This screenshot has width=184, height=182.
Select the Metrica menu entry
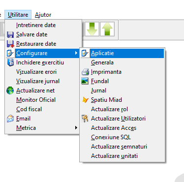[x=43, y=128]
